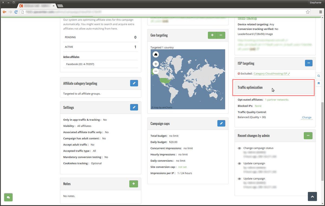Zoom in on the geo targeting map
This screenshot has width=325, height=206.
point(156,64)
